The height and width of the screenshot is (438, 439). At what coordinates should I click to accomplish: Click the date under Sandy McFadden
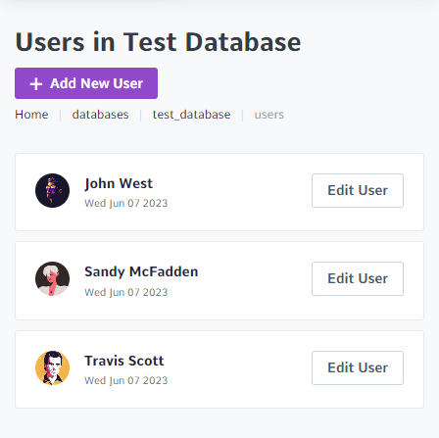click(126, 292)
